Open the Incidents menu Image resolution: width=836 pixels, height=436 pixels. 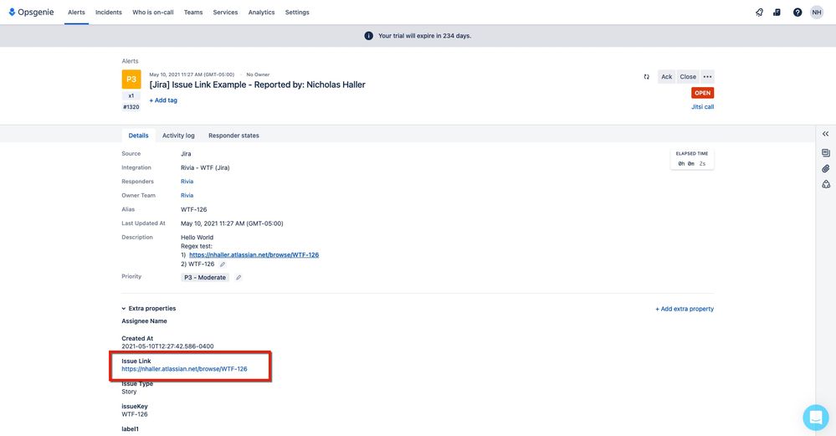tap(109, 13)
